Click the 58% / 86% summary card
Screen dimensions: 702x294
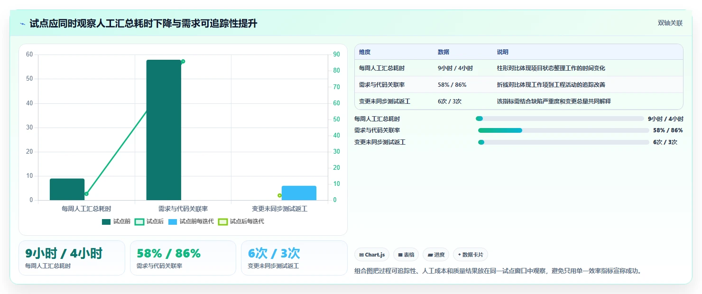pyautogui.click(x=183, y=258)
